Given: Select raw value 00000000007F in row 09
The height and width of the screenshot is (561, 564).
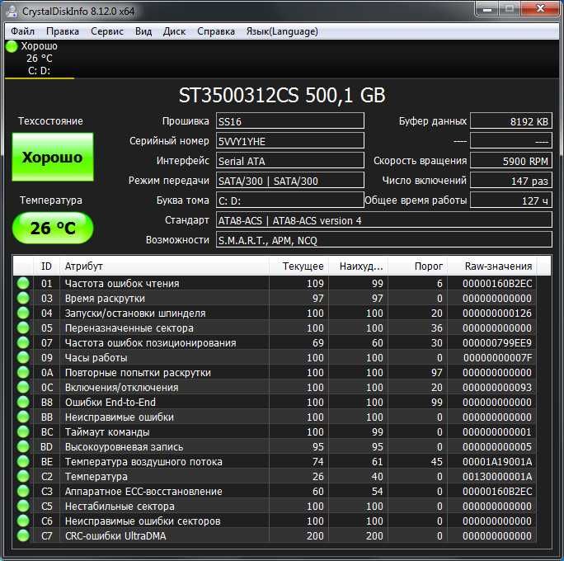Looking at the screenshot, I should click(497, 358).
